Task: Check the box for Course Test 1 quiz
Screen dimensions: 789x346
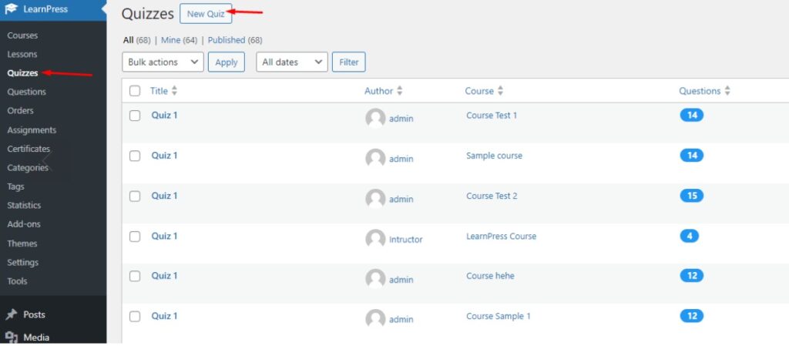Action: click(x=135, y=116)
